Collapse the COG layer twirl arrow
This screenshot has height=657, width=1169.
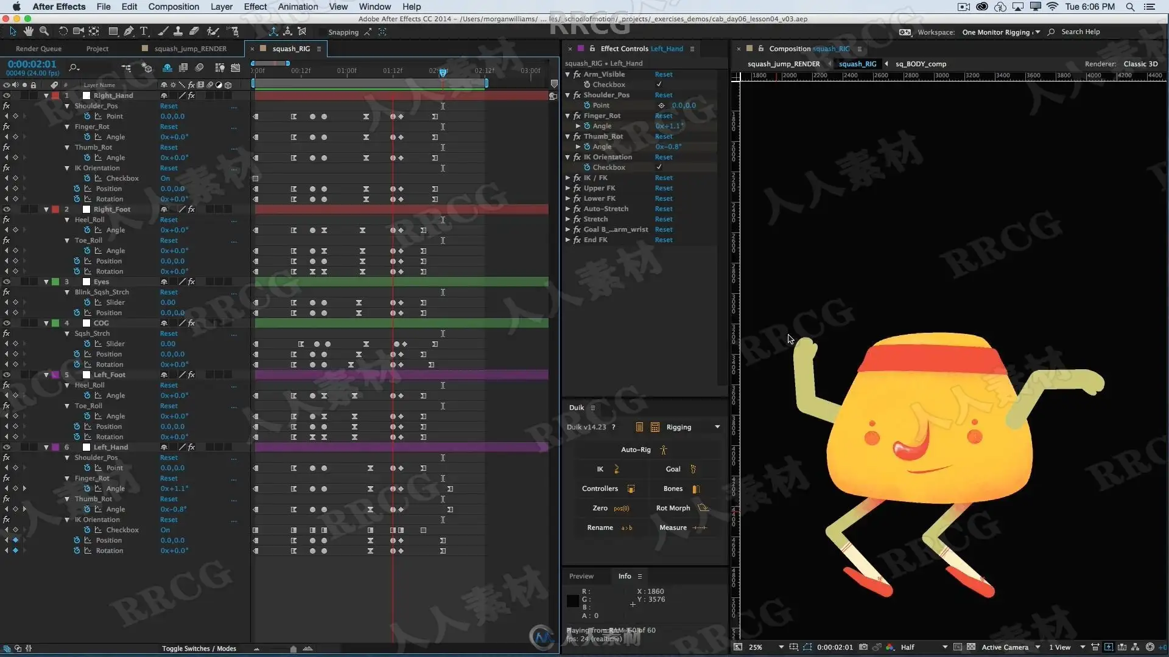[46, 323]
